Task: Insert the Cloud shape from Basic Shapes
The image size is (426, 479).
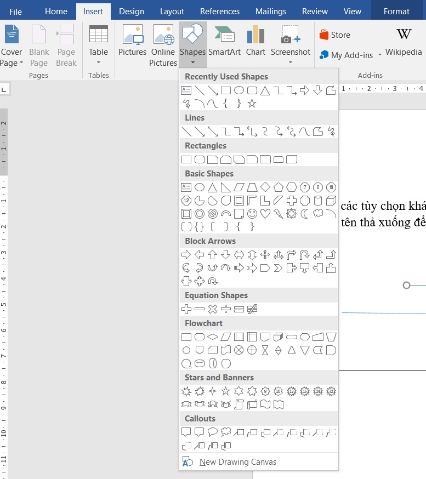Action: tap(318, 214)
